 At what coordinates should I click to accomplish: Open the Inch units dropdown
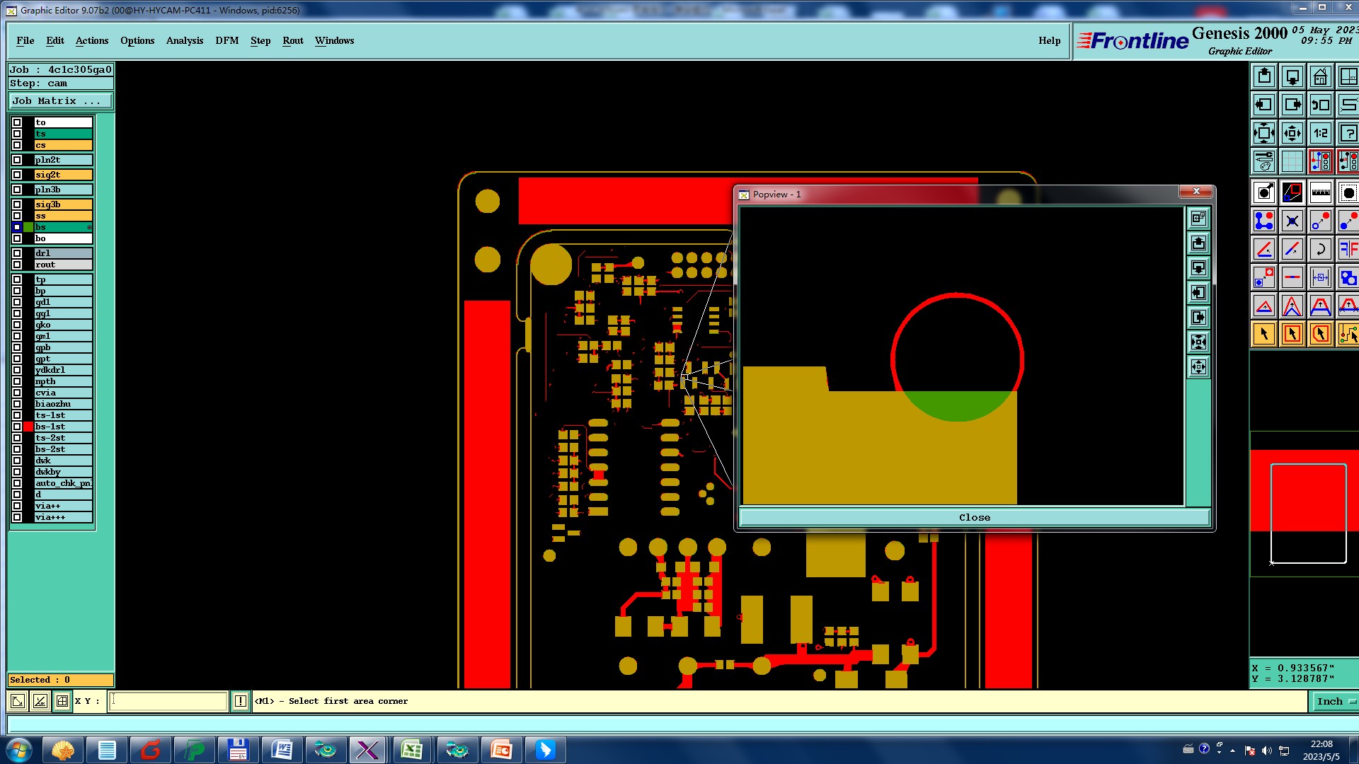(x=1335, y=701)
